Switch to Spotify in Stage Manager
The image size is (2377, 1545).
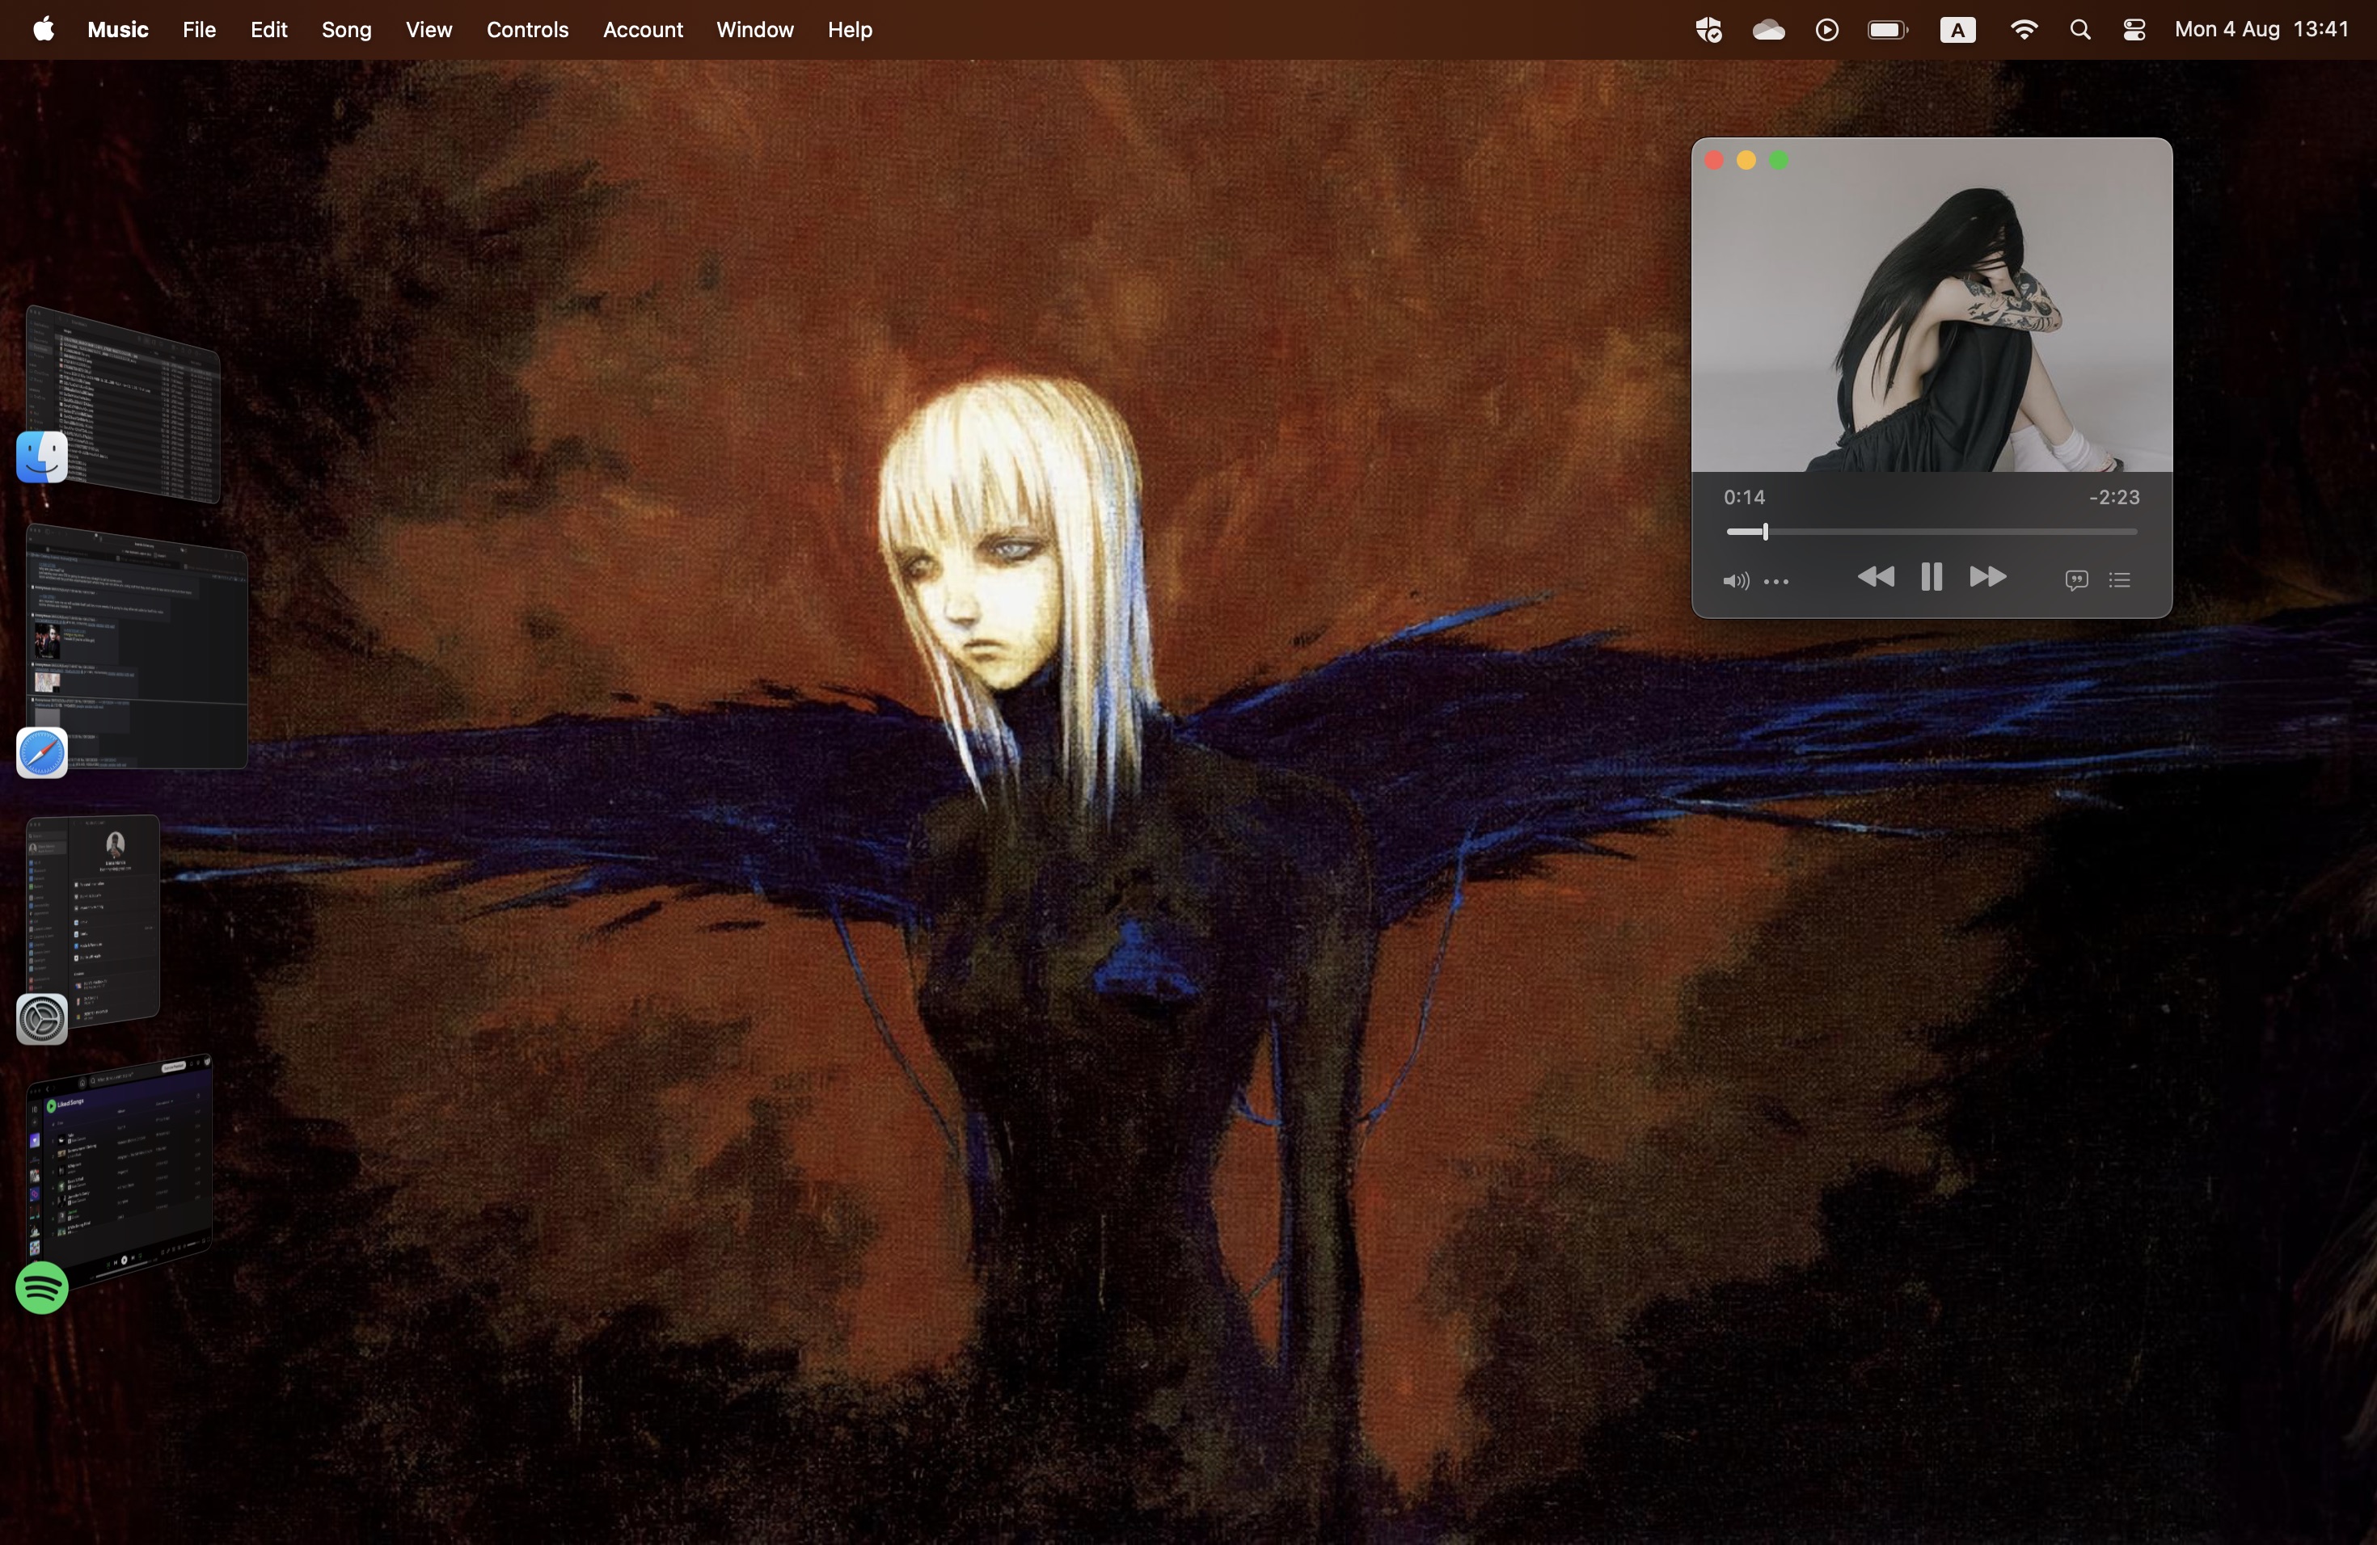[42, 1287]
